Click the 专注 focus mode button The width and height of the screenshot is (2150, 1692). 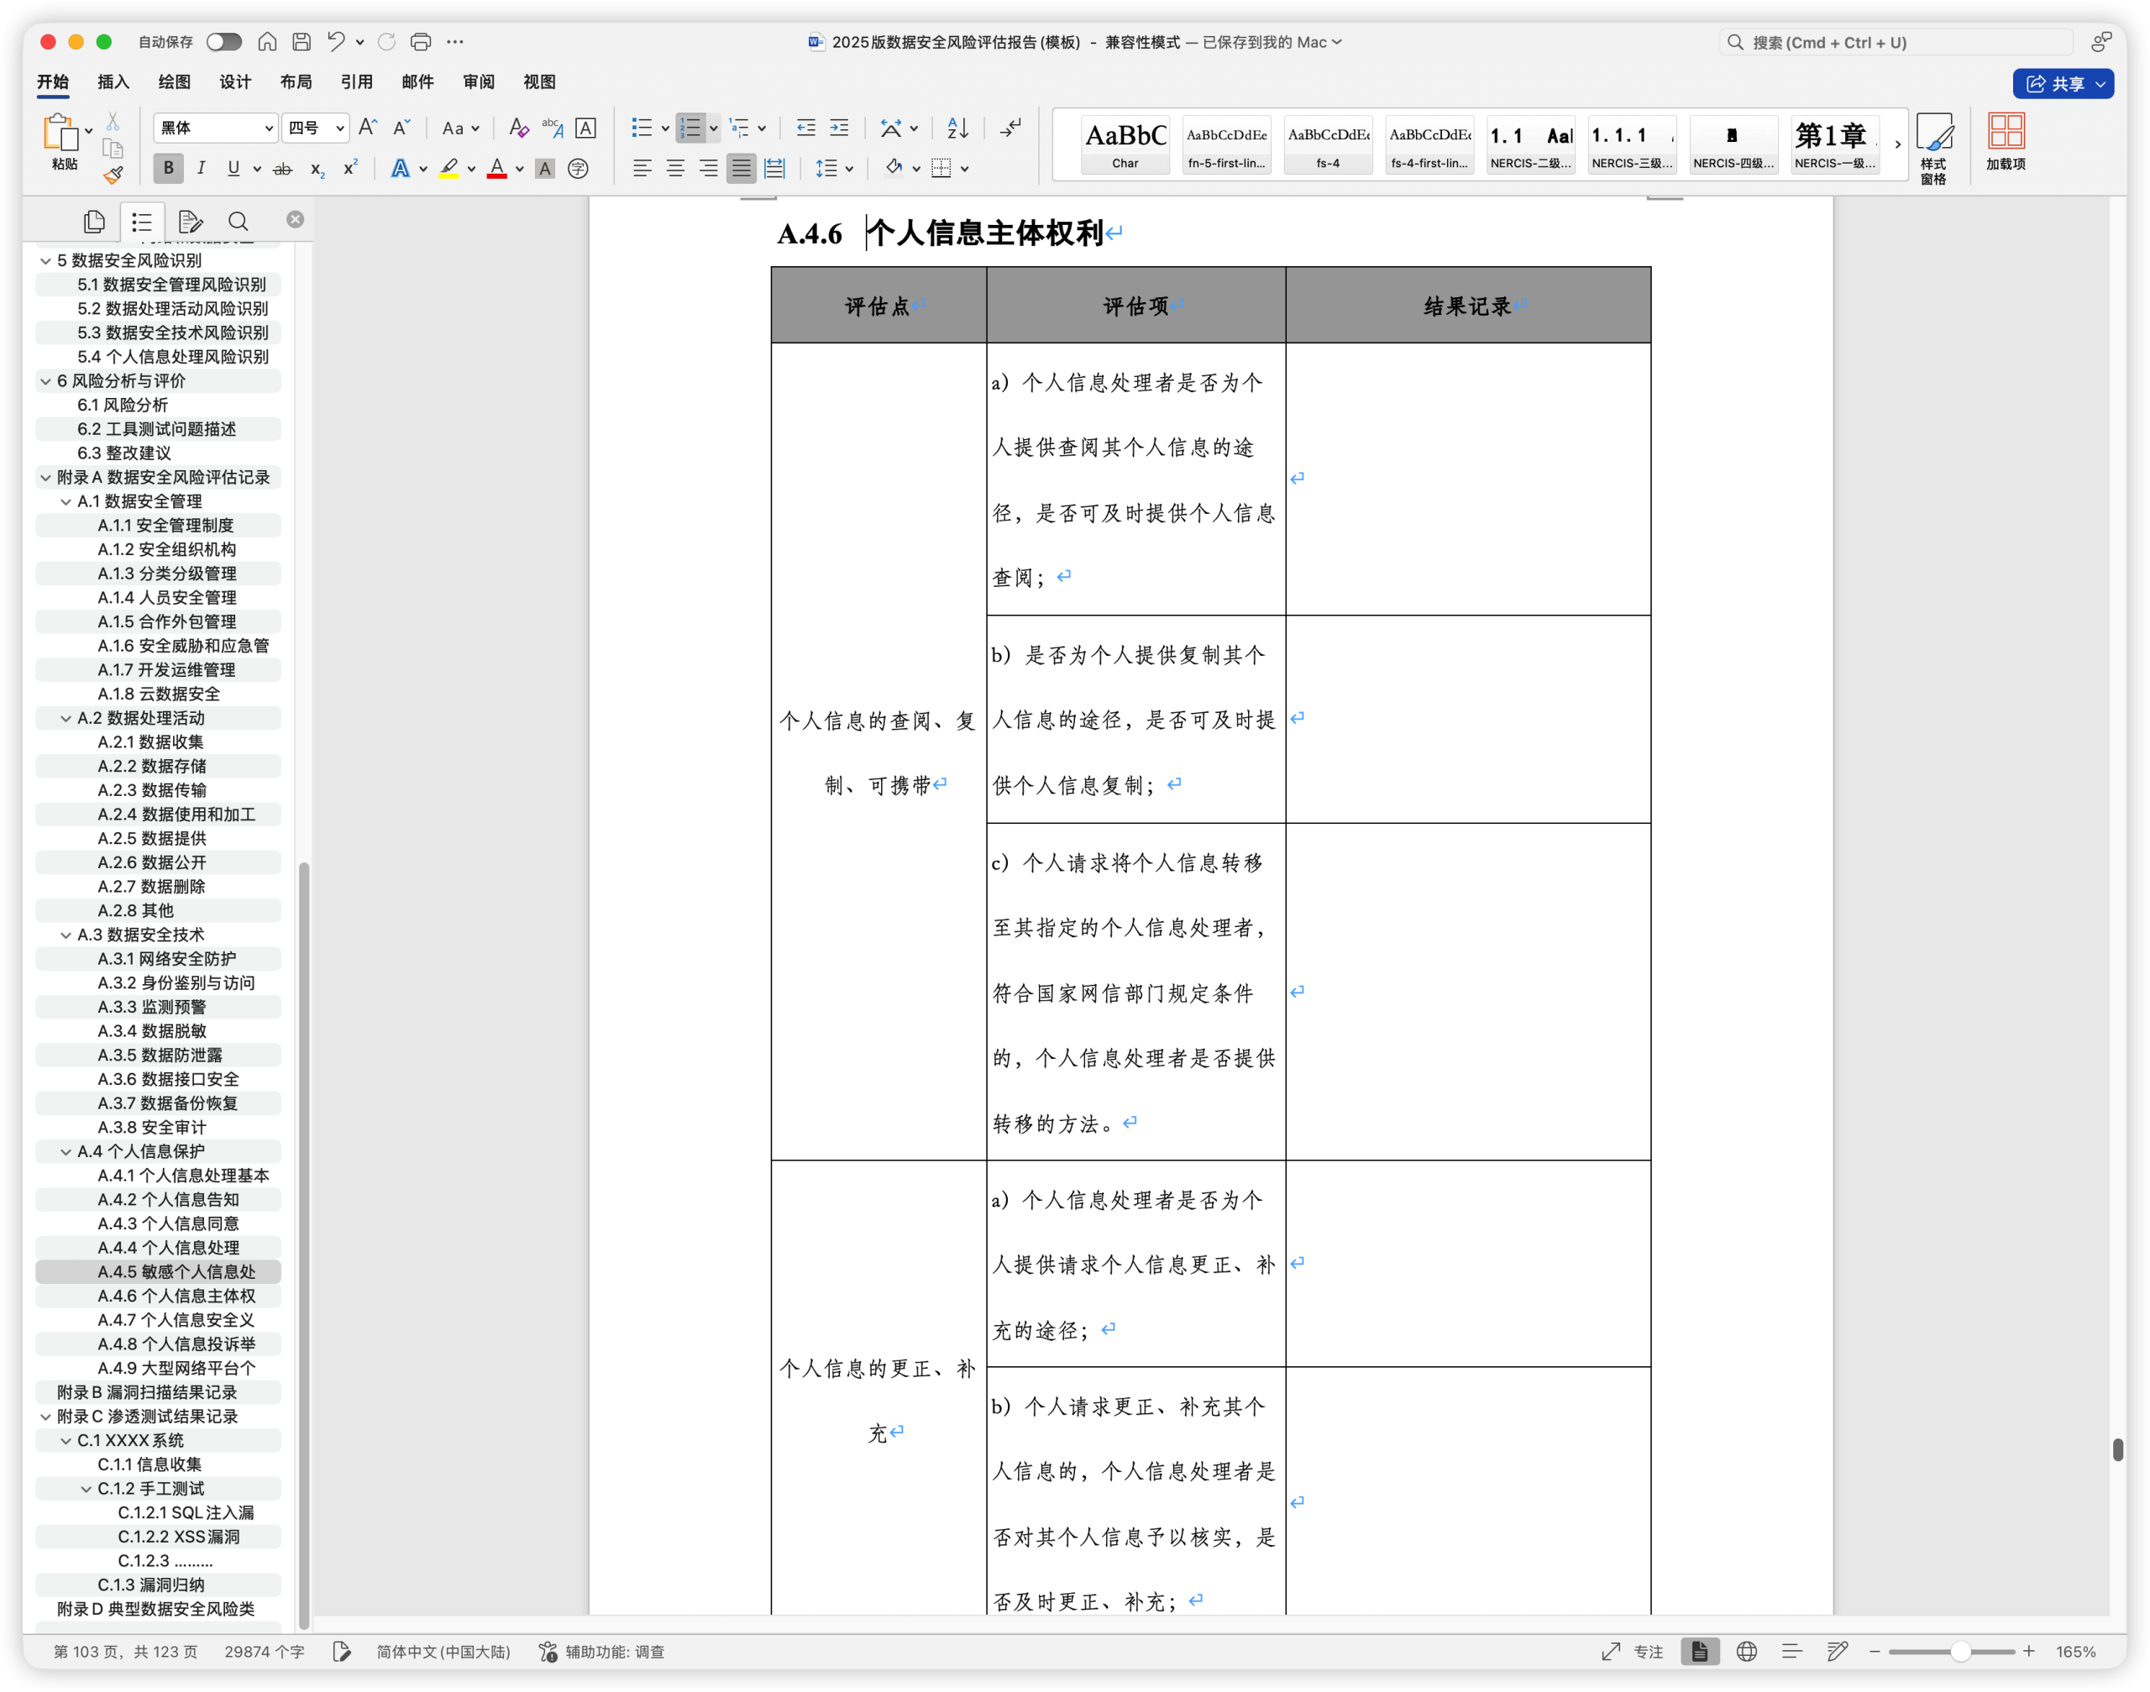tap(1633, 1652)
